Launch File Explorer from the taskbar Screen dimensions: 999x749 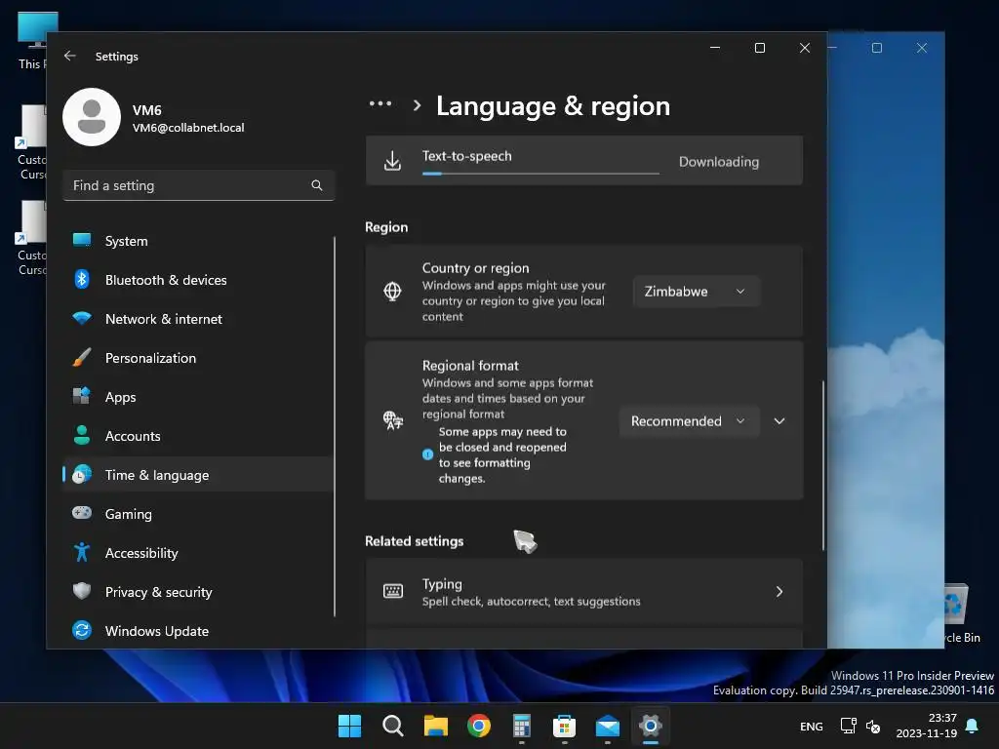pyautogui.click(x=436, y=726)
